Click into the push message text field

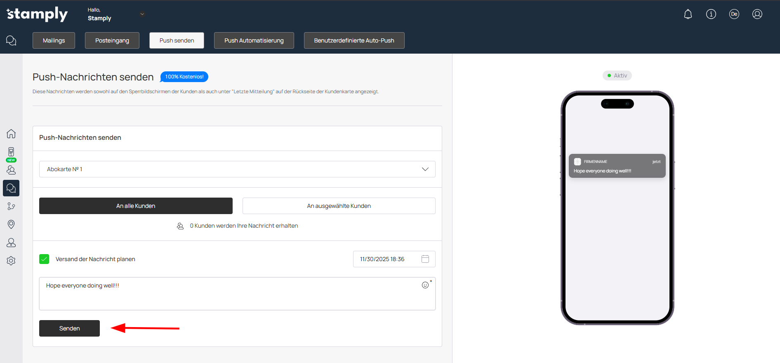[x=231, y=295]
